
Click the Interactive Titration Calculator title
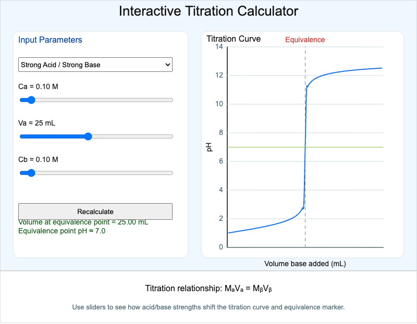tap(208, 11)
